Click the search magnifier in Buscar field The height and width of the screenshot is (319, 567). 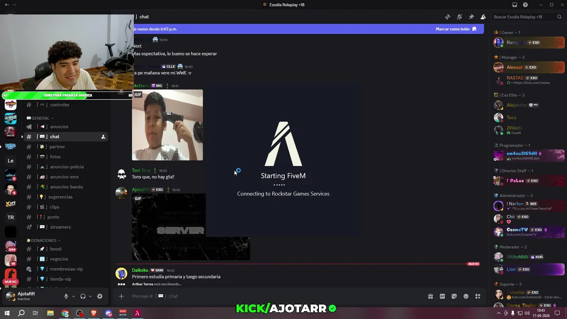tap(559, 17)
